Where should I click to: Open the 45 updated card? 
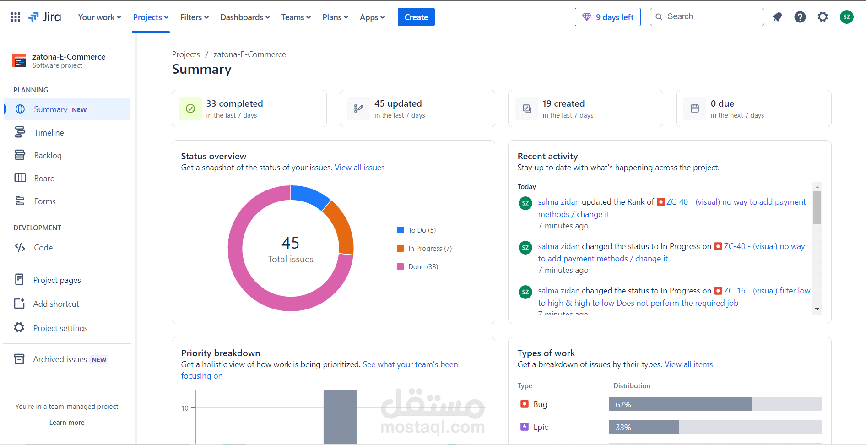point(417,109)
